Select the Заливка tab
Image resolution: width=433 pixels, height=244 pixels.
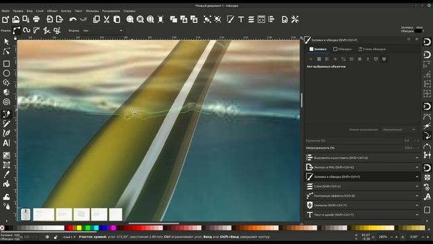click(318, 49)
